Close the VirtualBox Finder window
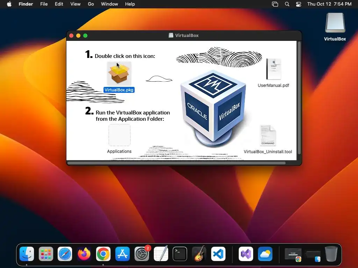Image resolution: width=358 pixels, height=268 pixels. point(71,36)
